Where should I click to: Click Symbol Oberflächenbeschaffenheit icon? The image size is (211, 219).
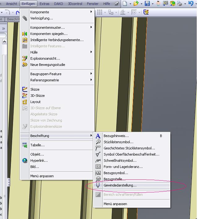98,154
